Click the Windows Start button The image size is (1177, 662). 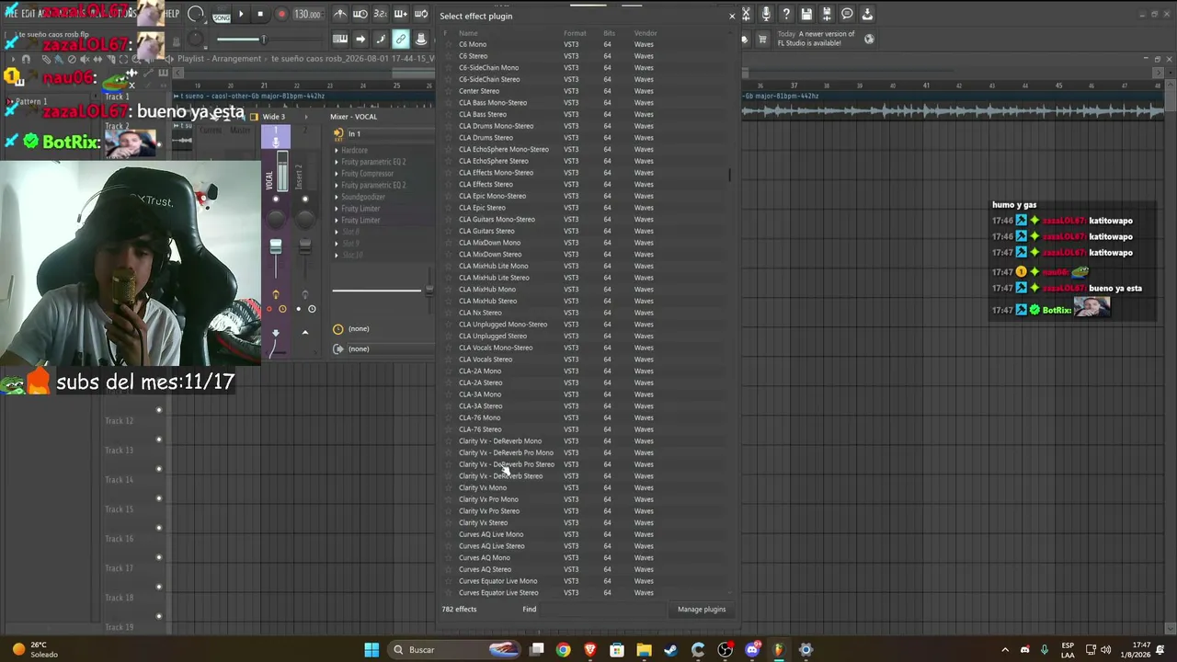(x=371, y=650)
